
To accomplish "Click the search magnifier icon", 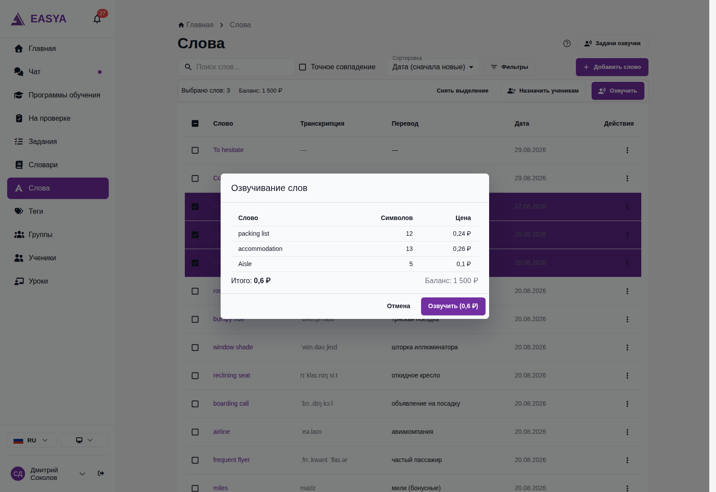I will tap(188, 67).
